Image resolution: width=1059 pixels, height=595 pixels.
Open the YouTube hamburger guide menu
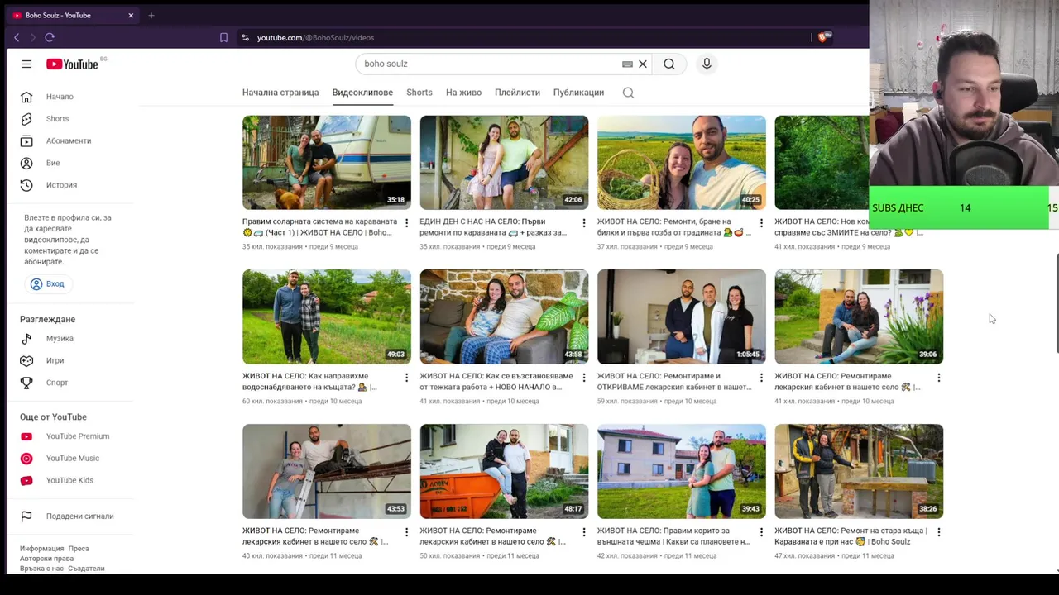coord(26,64)
